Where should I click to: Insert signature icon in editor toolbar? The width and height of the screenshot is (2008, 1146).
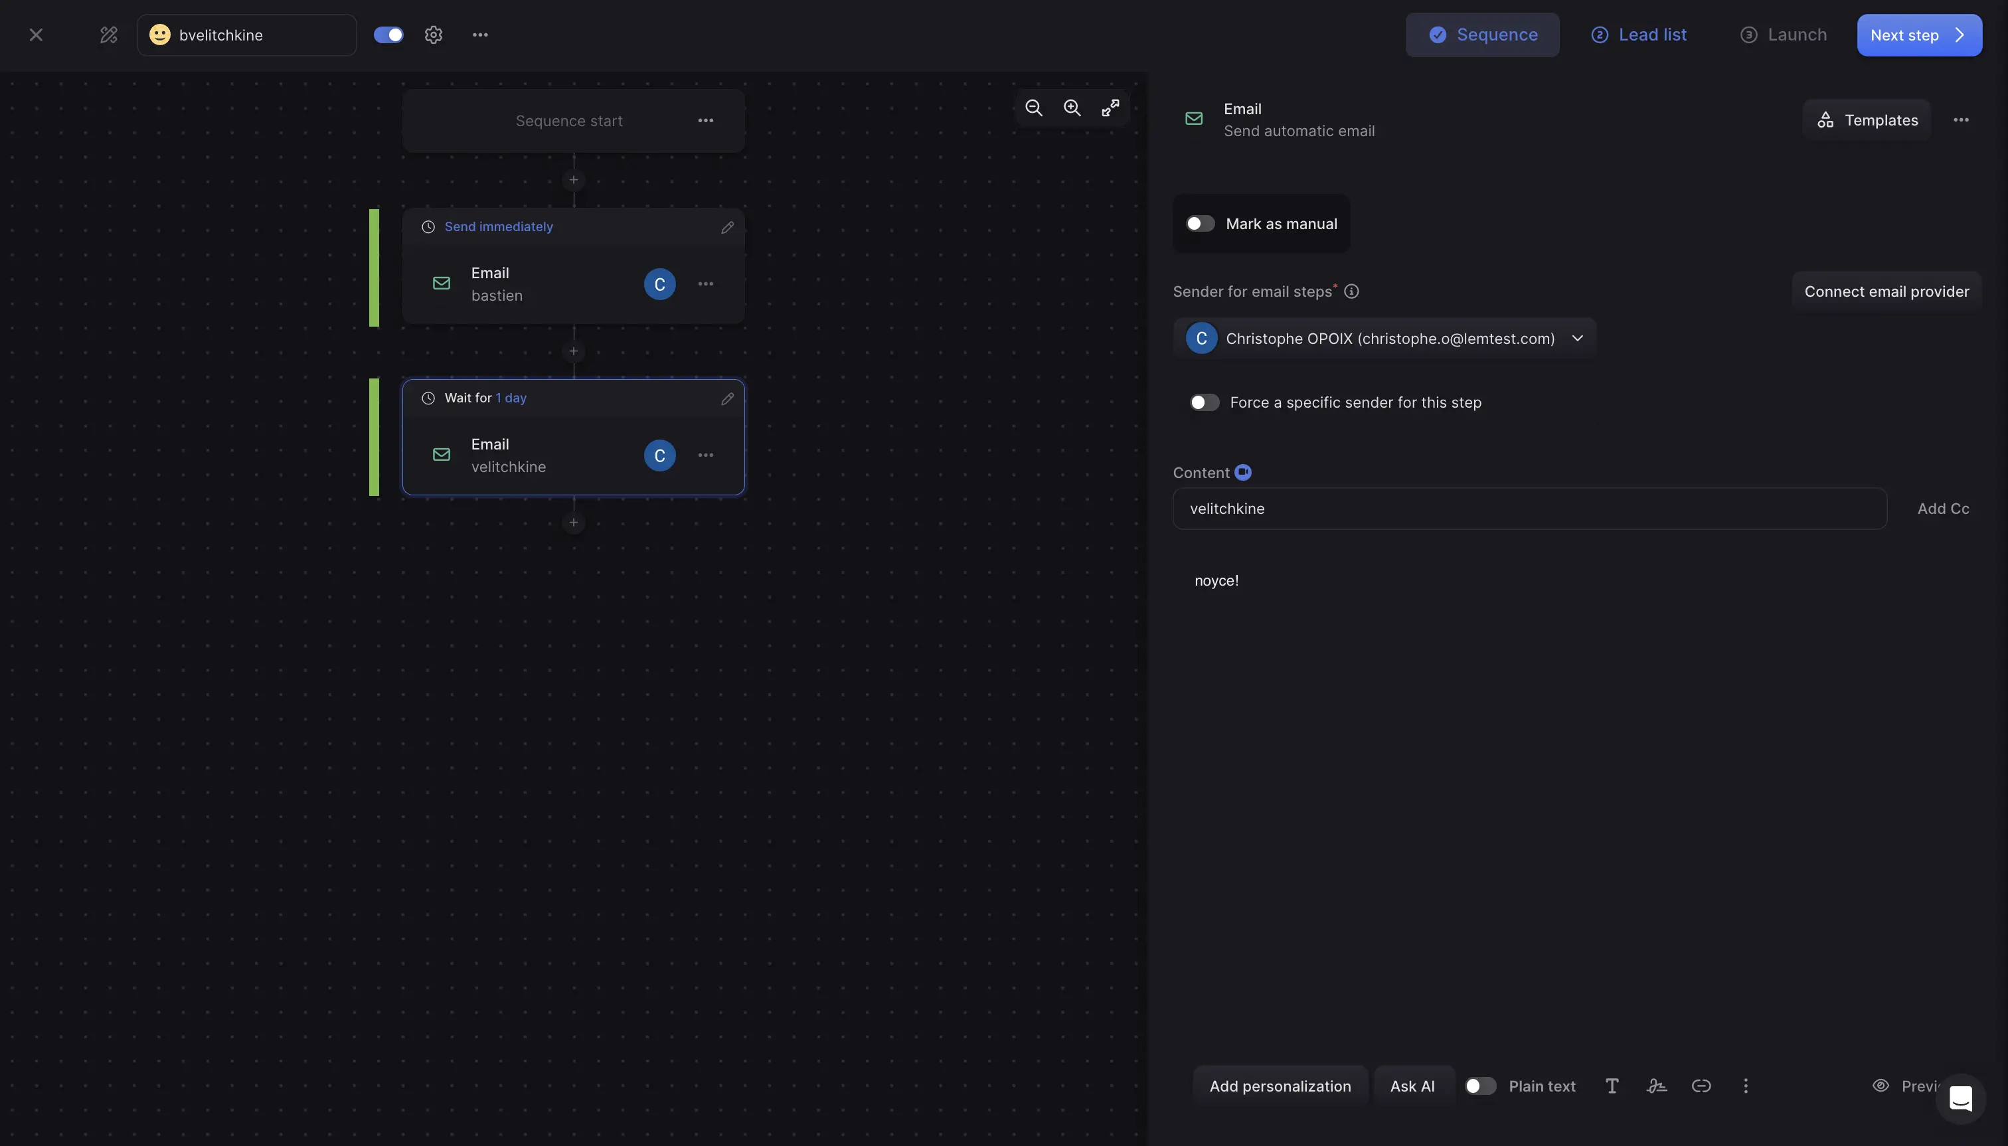tap(1656, 1086)
